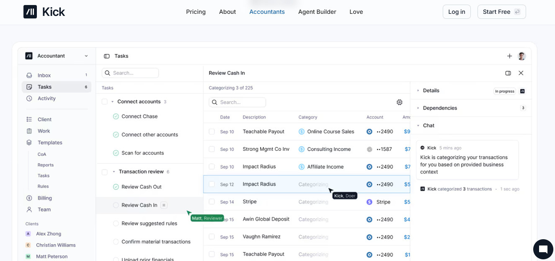The height and width of the screenshot is (261, 555).
Task: Tick the Stripe Sep 14 row checkbox
Action: tap(212, 202)
